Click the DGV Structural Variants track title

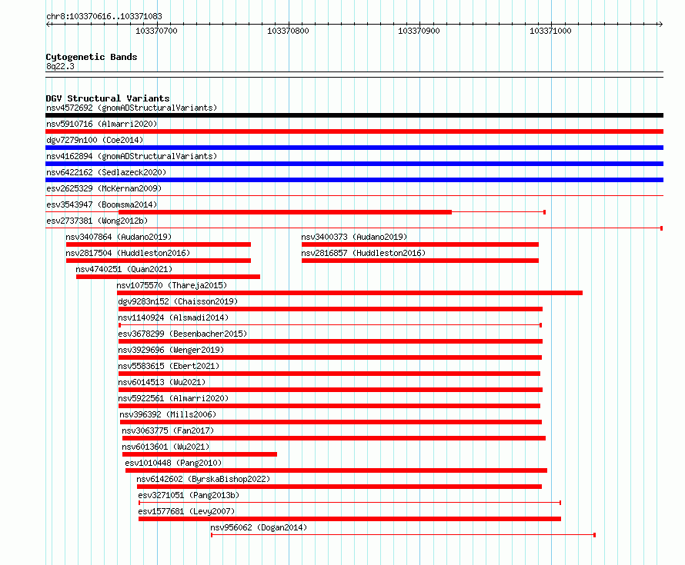108,98
